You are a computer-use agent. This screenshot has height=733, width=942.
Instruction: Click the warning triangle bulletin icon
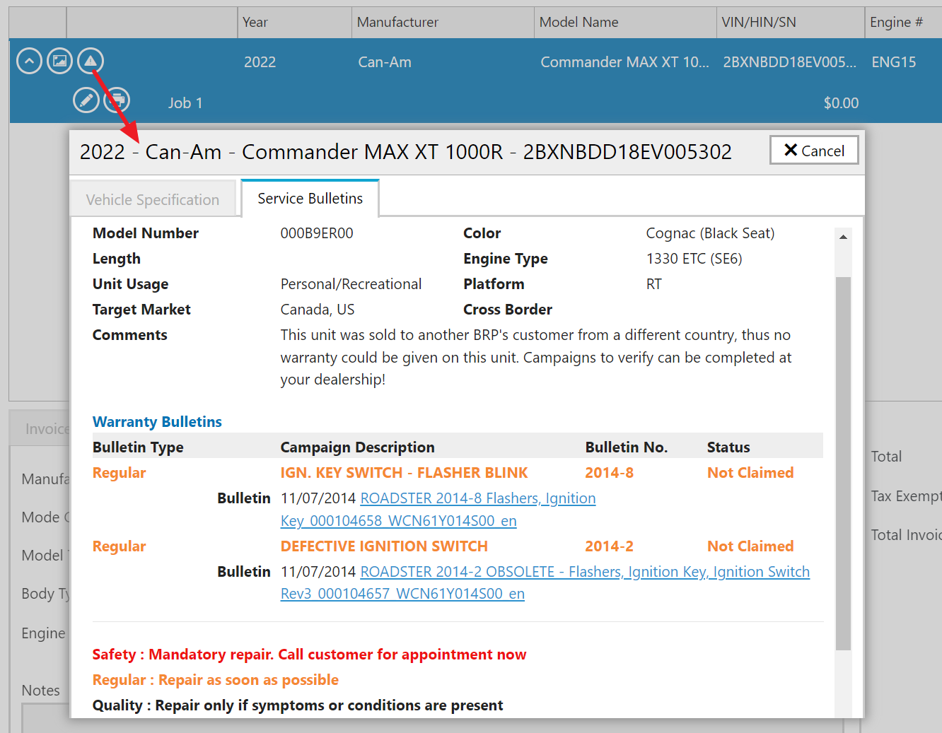click(91, 61)
